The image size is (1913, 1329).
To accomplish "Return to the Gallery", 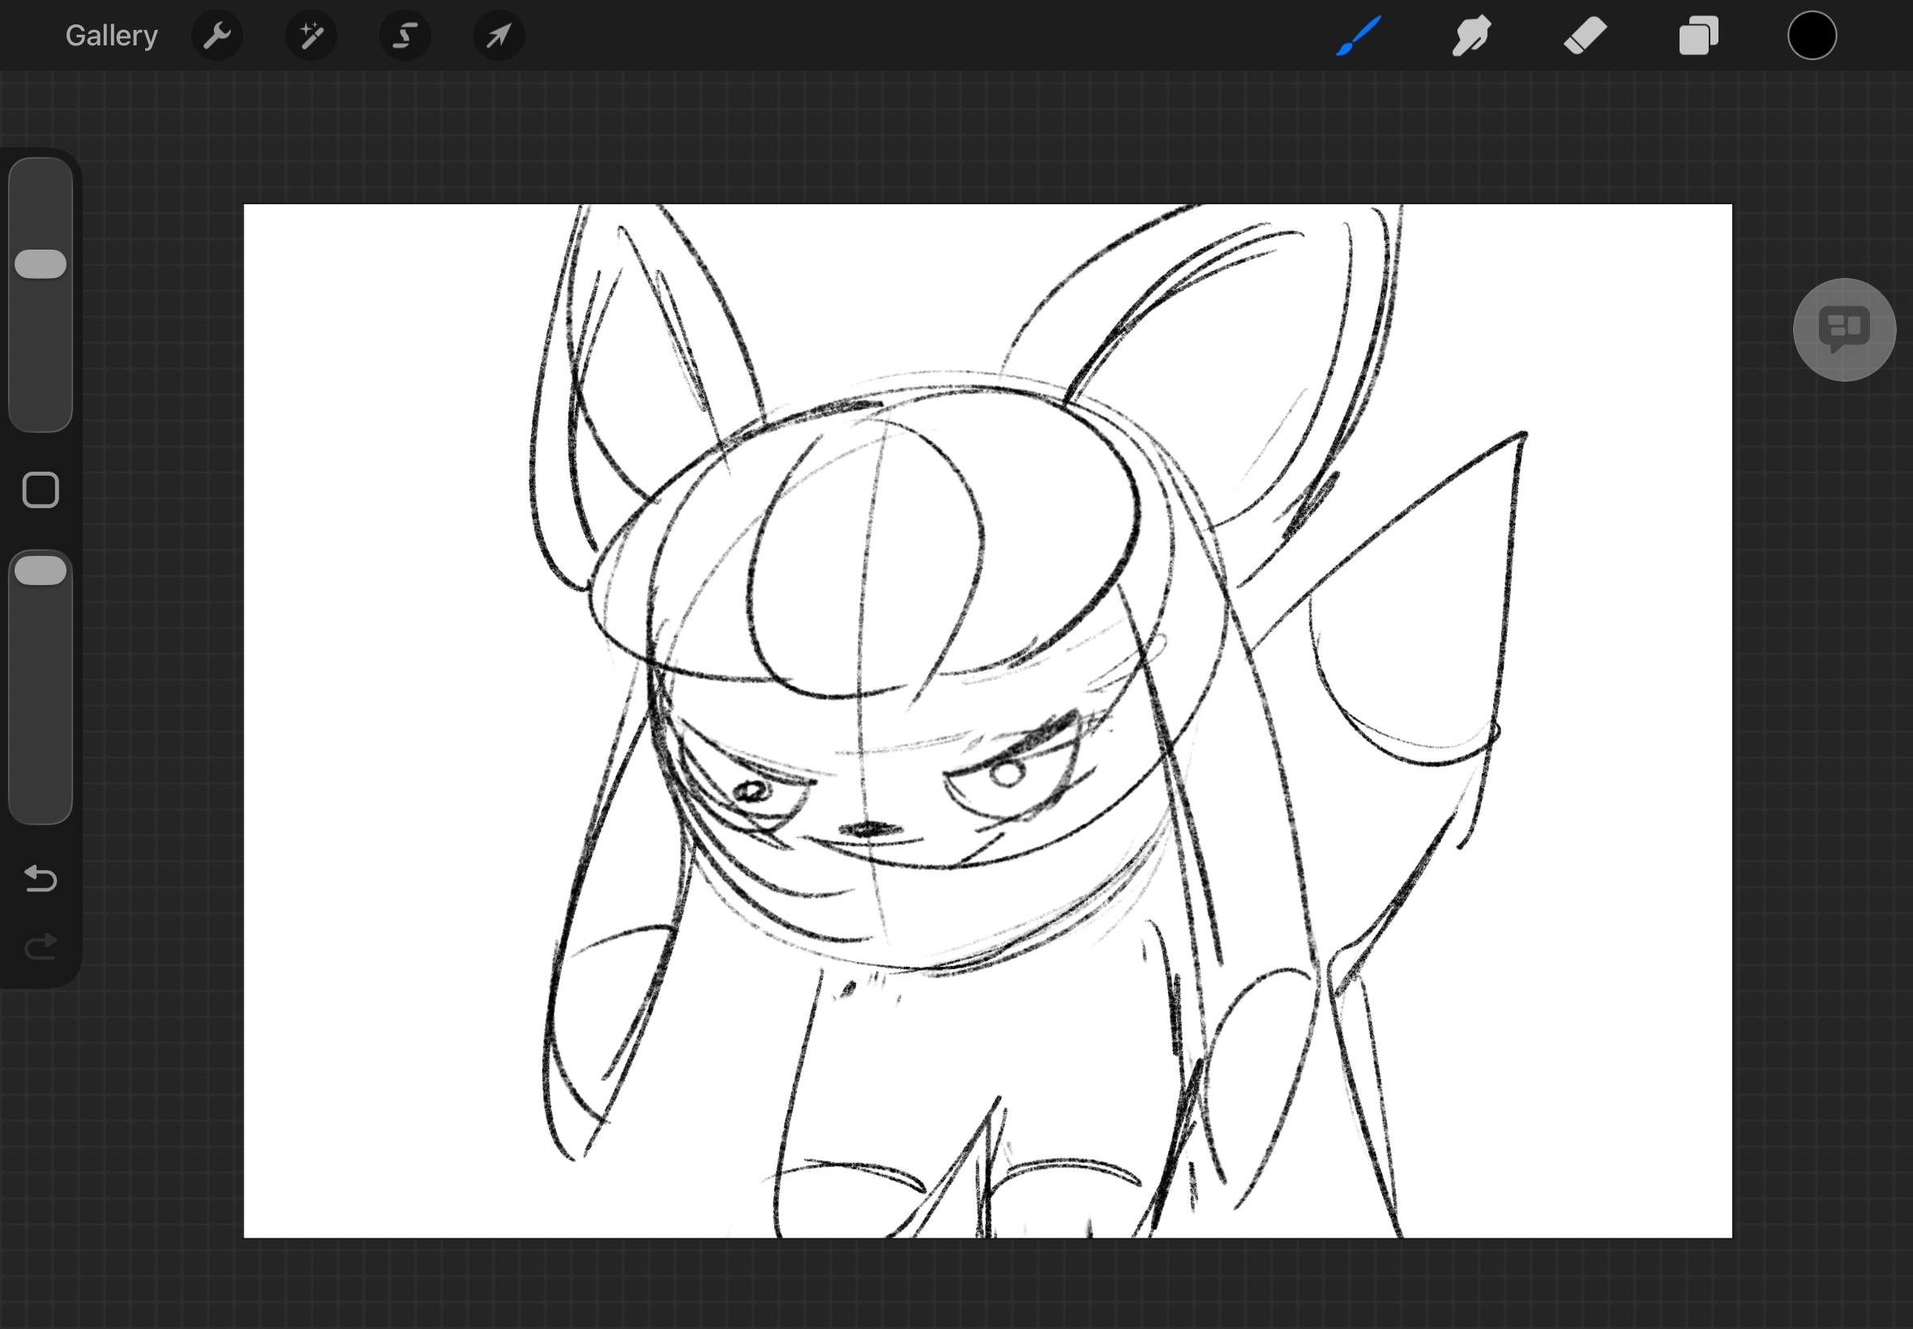I will (112, 36).
